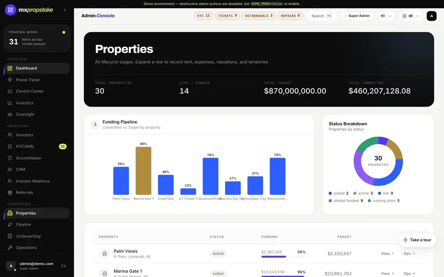The image size is (444, 277).
Task: Open the globe UK flag region dropdown
Action: [x=411, y=16]
